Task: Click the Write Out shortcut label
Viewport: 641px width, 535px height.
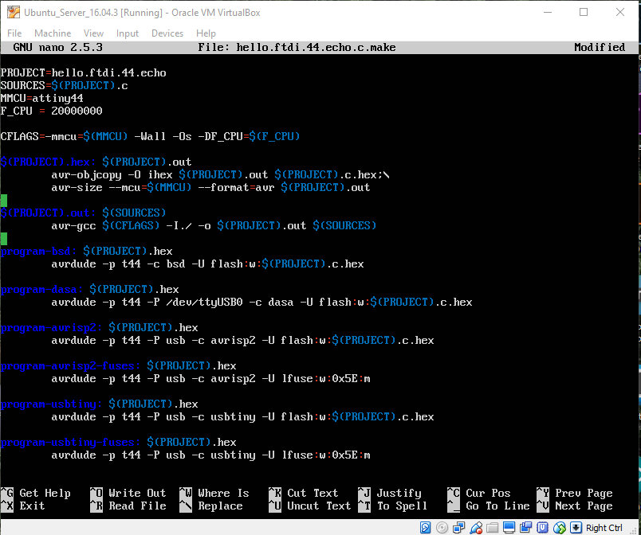Action: pos(137,493)
